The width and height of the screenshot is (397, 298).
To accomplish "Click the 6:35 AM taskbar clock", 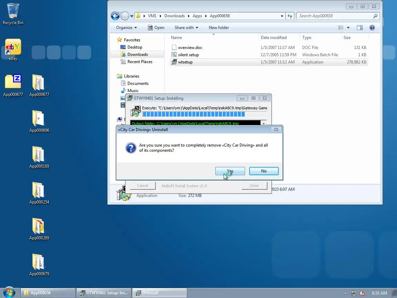I will click(379, 293).
